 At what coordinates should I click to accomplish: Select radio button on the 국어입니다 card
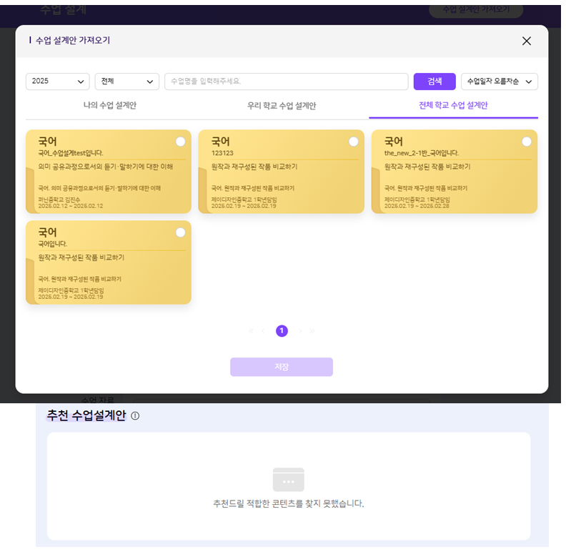[180, 232]
